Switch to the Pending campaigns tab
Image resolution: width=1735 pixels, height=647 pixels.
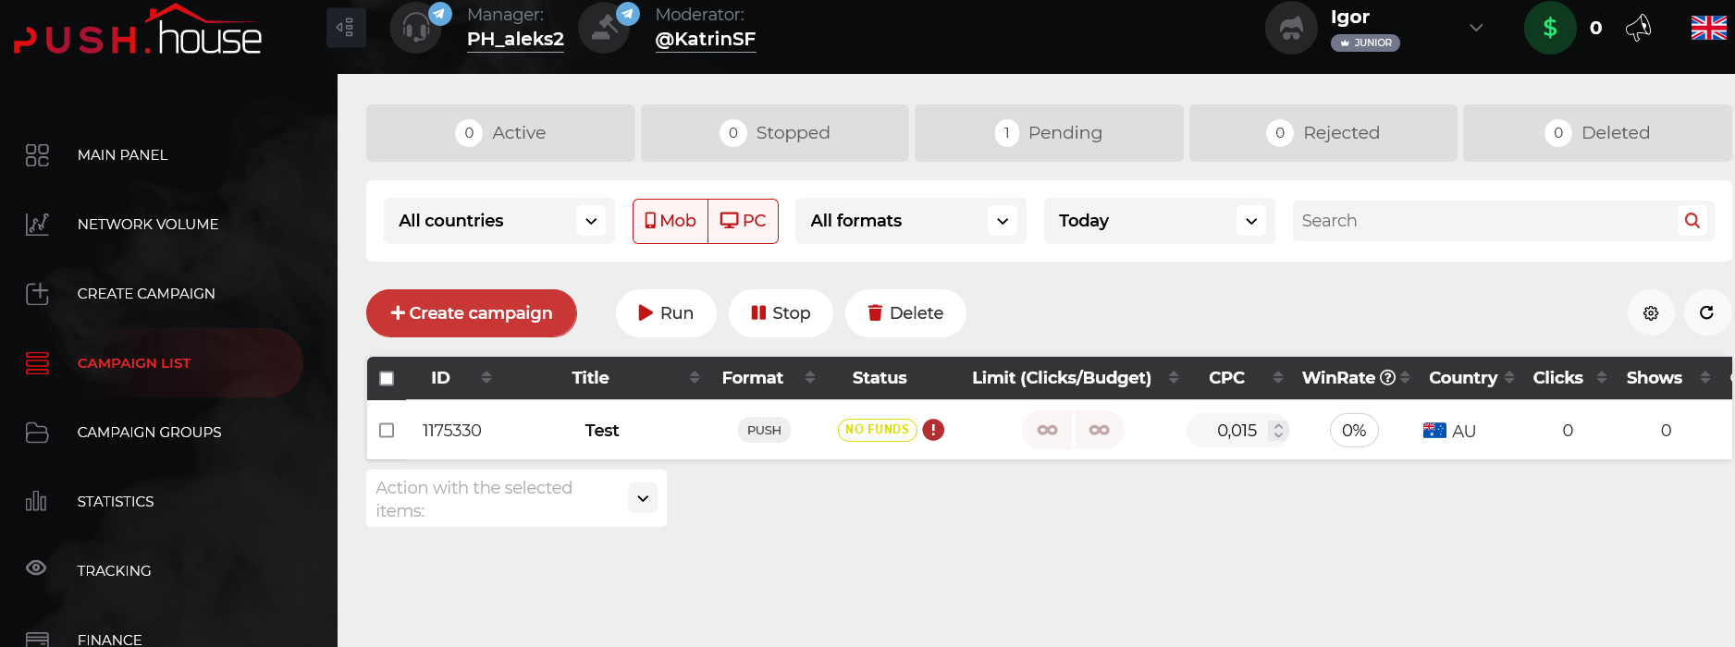[1049, 133]
